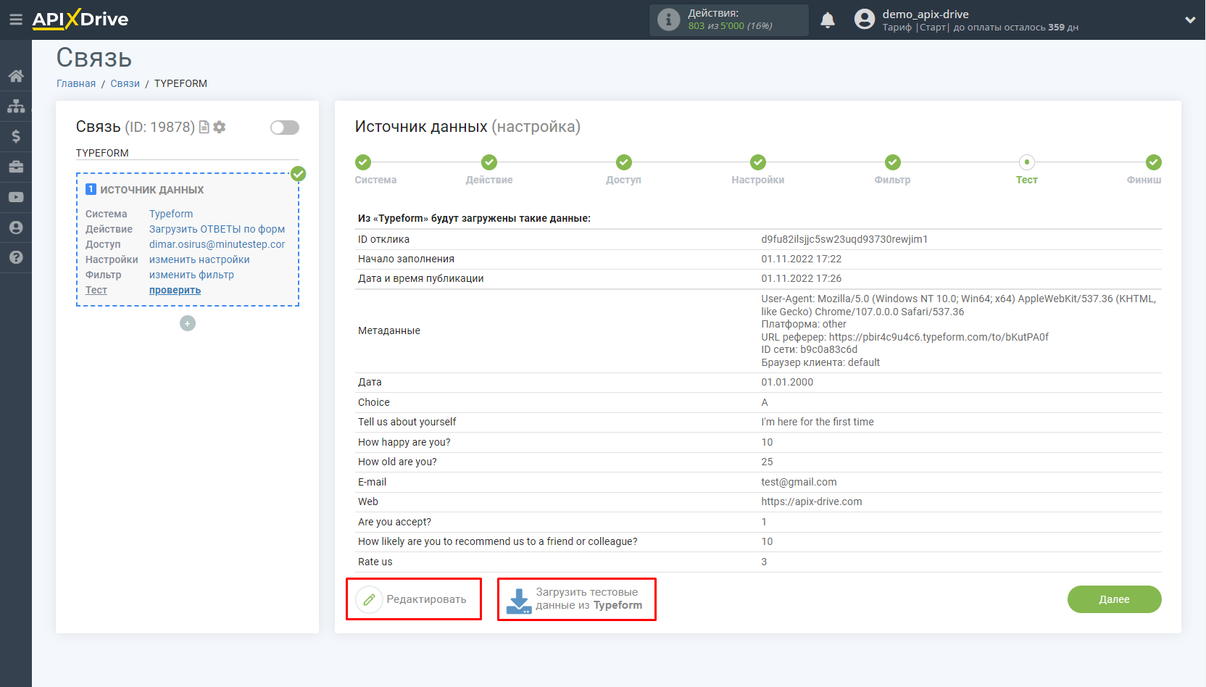
Task: Load test data from Typeform
Action: tap(577, 599)
